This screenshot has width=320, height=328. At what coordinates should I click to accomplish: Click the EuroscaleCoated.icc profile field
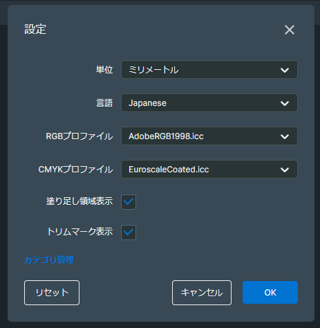(209, 170)
